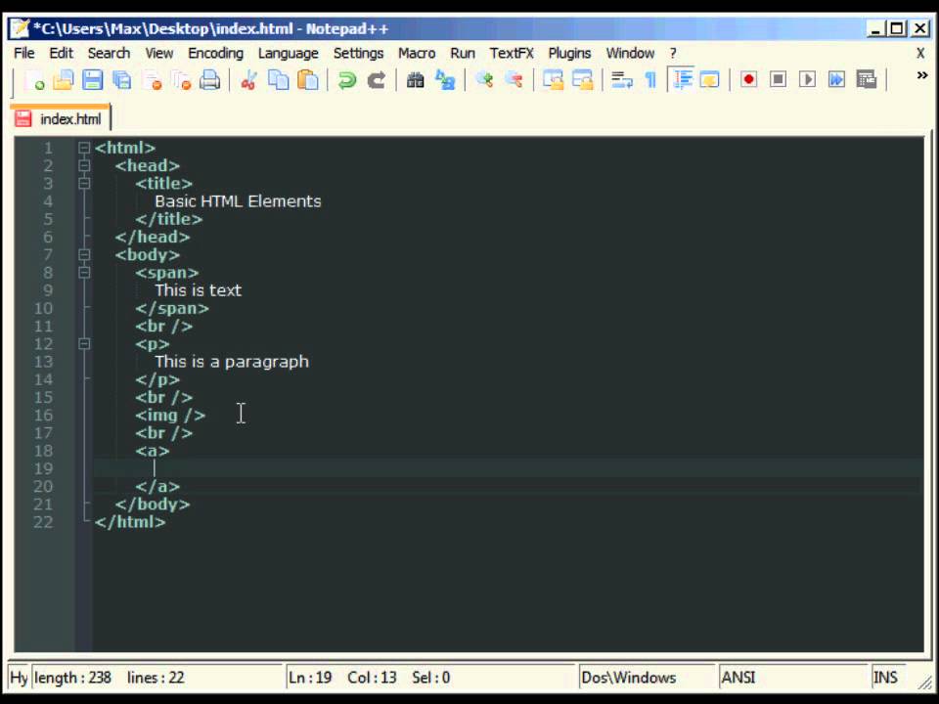939x704 pixels.
Task: Click the 'This is text' line
Action: (199, 290)
